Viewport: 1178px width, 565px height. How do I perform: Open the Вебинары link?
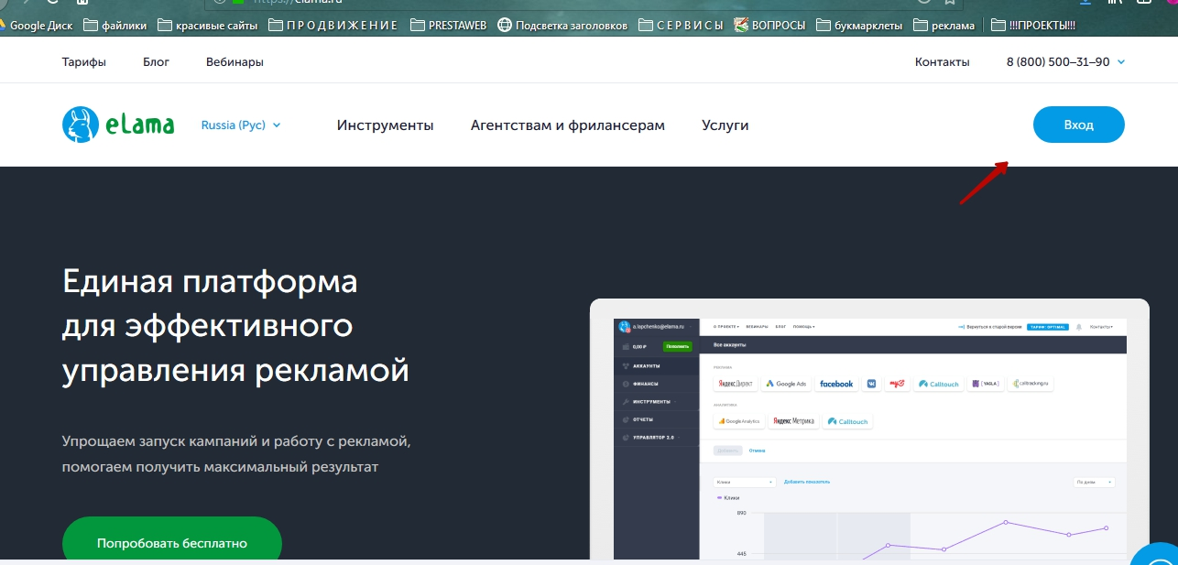pos(235,62)
